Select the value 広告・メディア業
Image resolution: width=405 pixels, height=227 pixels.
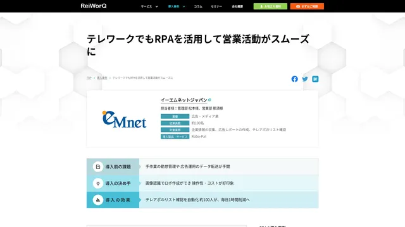[x=205, y=116]
